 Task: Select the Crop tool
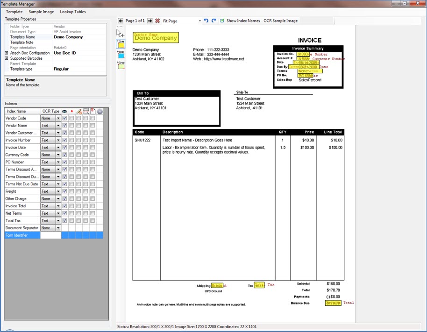pyautogui.click(x=121, y=65)
